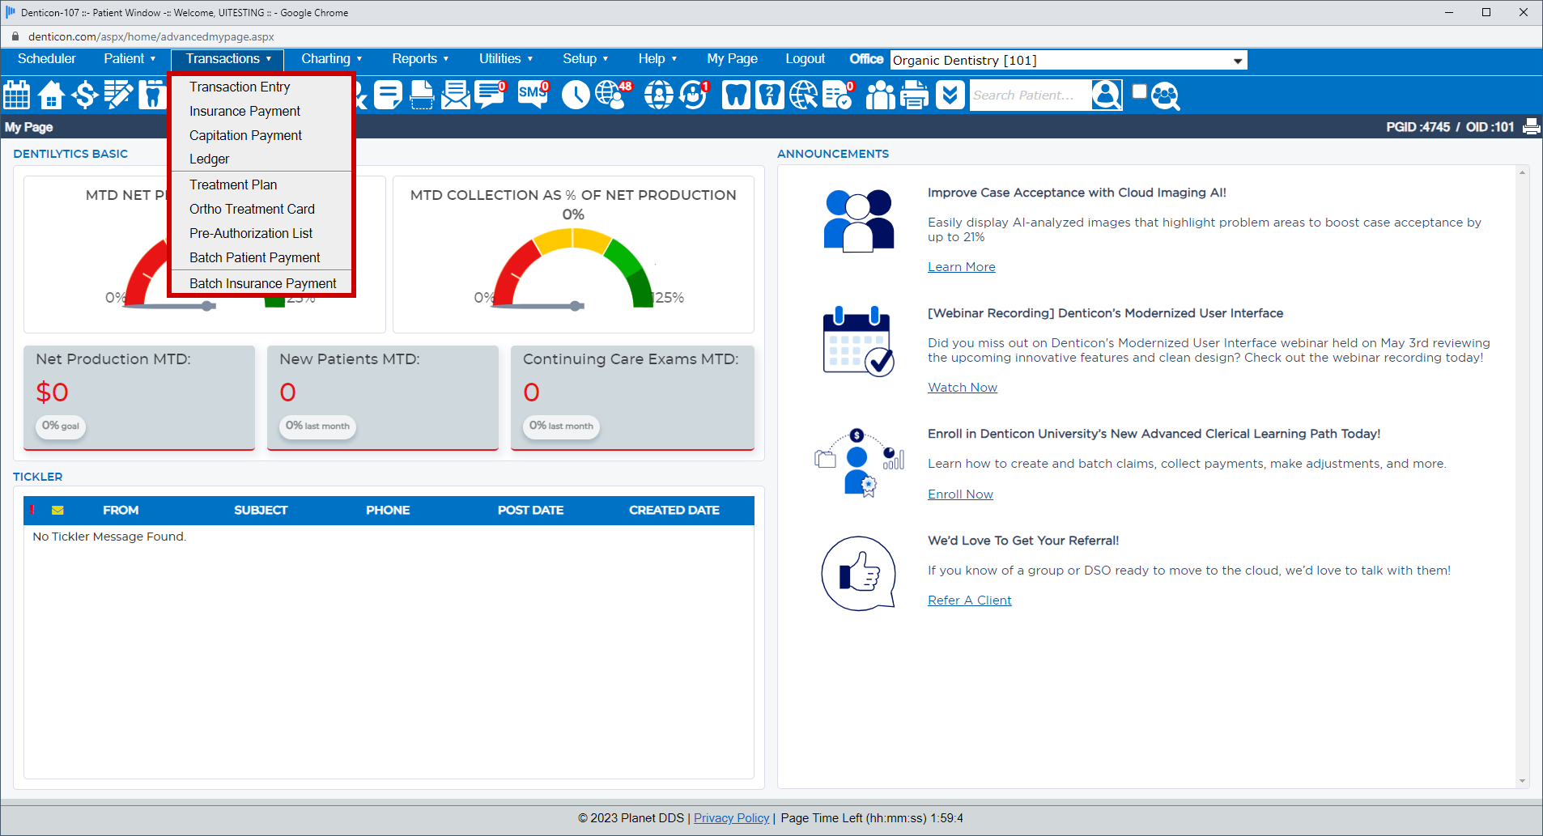The width and height of the screenshot is (1543, 836).
Task: Click the SUBJECT column header in Tickler
Action: click(261, 510)
